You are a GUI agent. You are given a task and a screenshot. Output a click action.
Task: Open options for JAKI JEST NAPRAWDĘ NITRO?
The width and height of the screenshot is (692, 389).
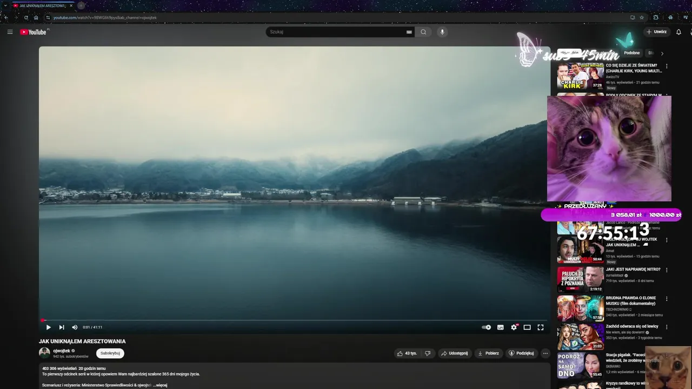tap(667, 270)
